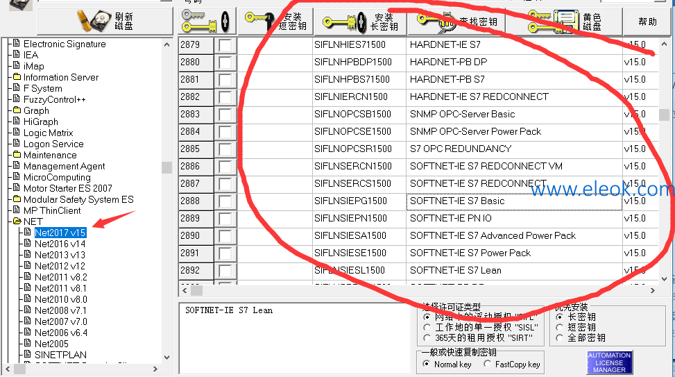Select the SOFTNET-IE S7 Basic cell
675x377 pixels.
(514, 201)
